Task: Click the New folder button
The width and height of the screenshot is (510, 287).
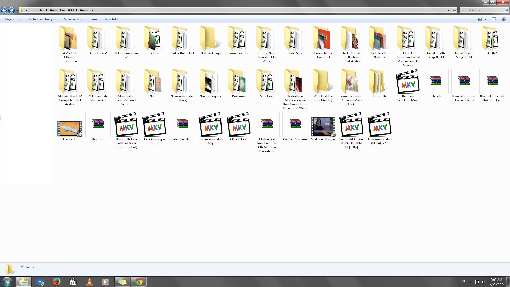Action: (x=112, y=19)
